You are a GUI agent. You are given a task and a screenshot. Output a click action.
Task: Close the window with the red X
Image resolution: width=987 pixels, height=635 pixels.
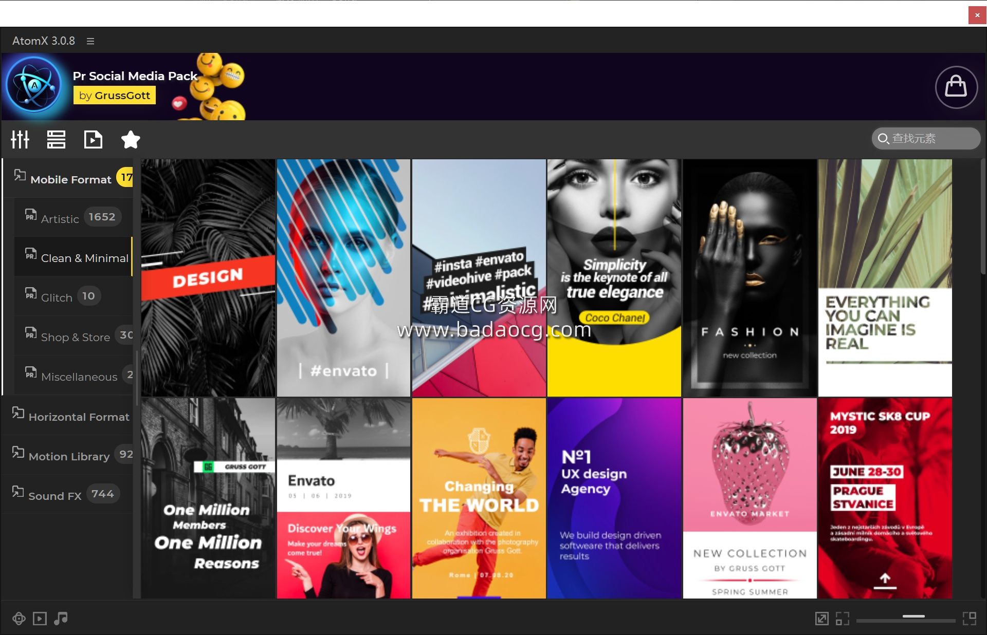[977, 15]
